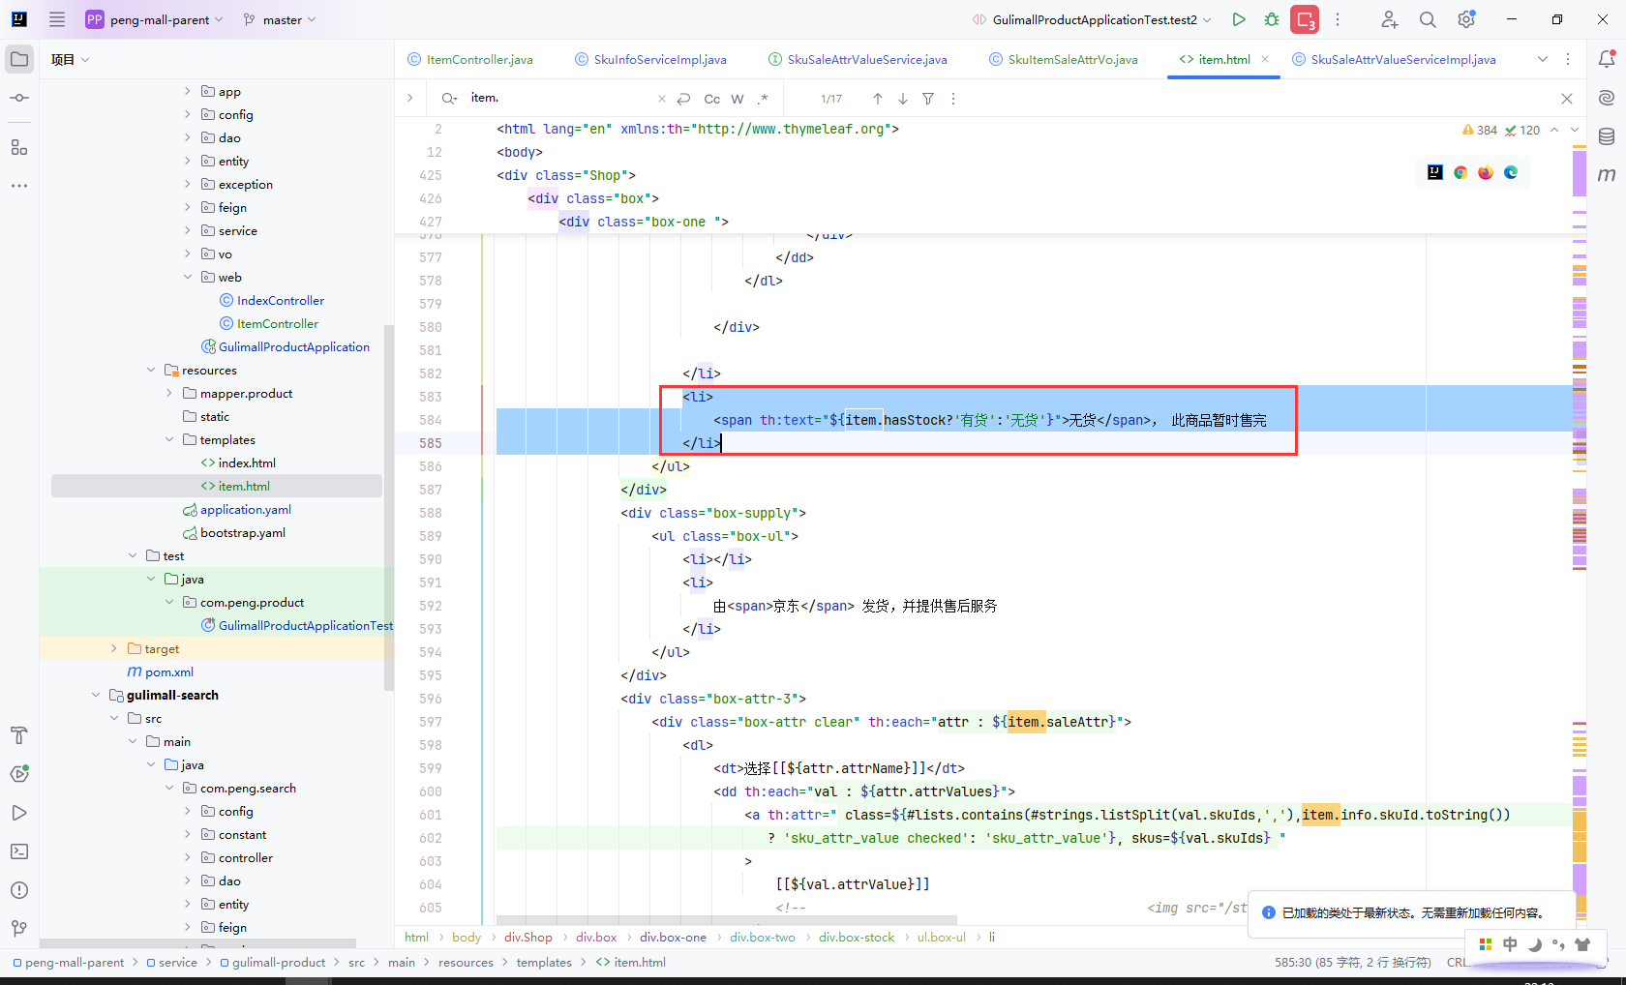Switch to SkuInfoServiceImpl.java tab
The height and width of the screenshot is (985, 1626).
click(650, 59)
